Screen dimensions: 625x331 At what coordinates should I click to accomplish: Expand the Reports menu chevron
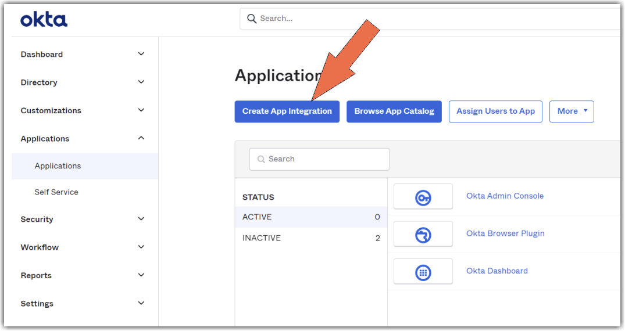click(x=141, y=275)
